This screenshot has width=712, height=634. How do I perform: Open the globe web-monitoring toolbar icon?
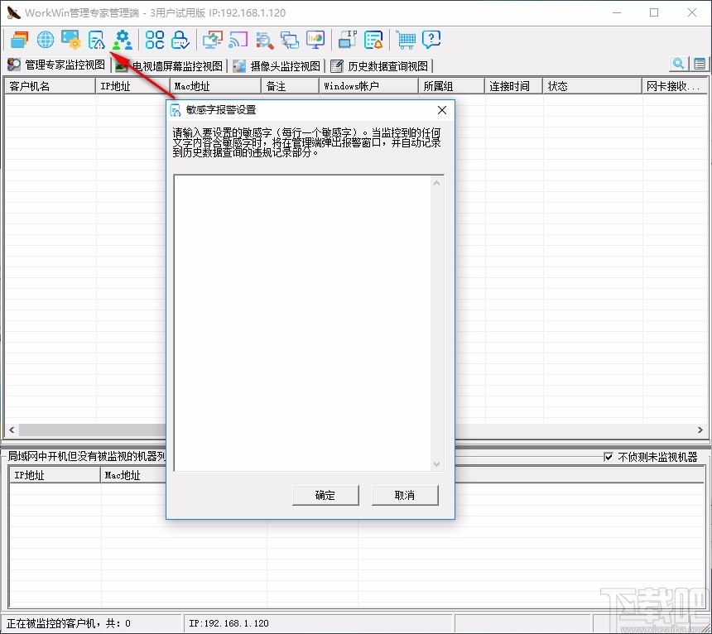(x=46, y=40)
